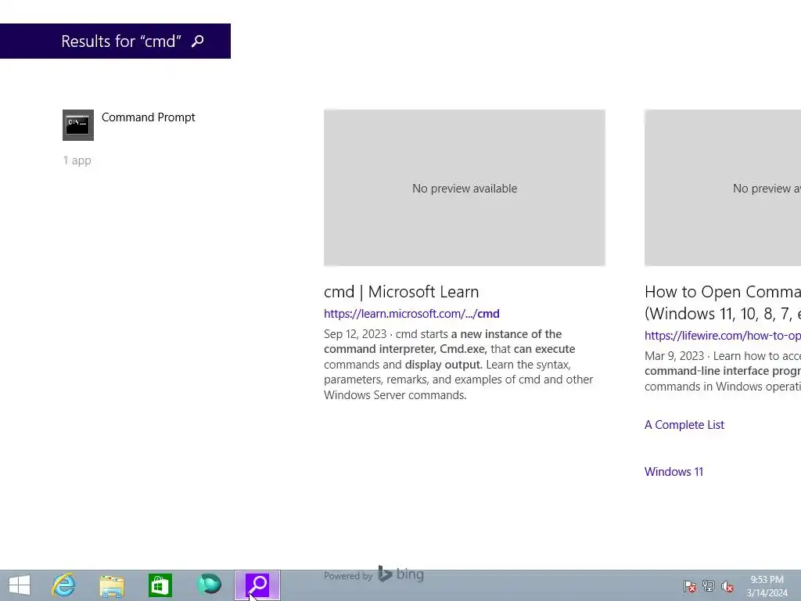Screen dimensions: 801x601
Task: Click the 1 app count text
Action: [x=77, y=160]
